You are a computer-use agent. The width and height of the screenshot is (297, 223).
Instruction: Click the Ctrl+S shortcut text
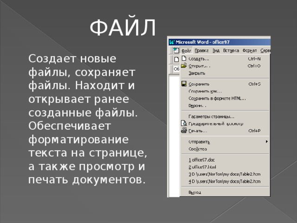pyautogui.click(x=254, y=84)
